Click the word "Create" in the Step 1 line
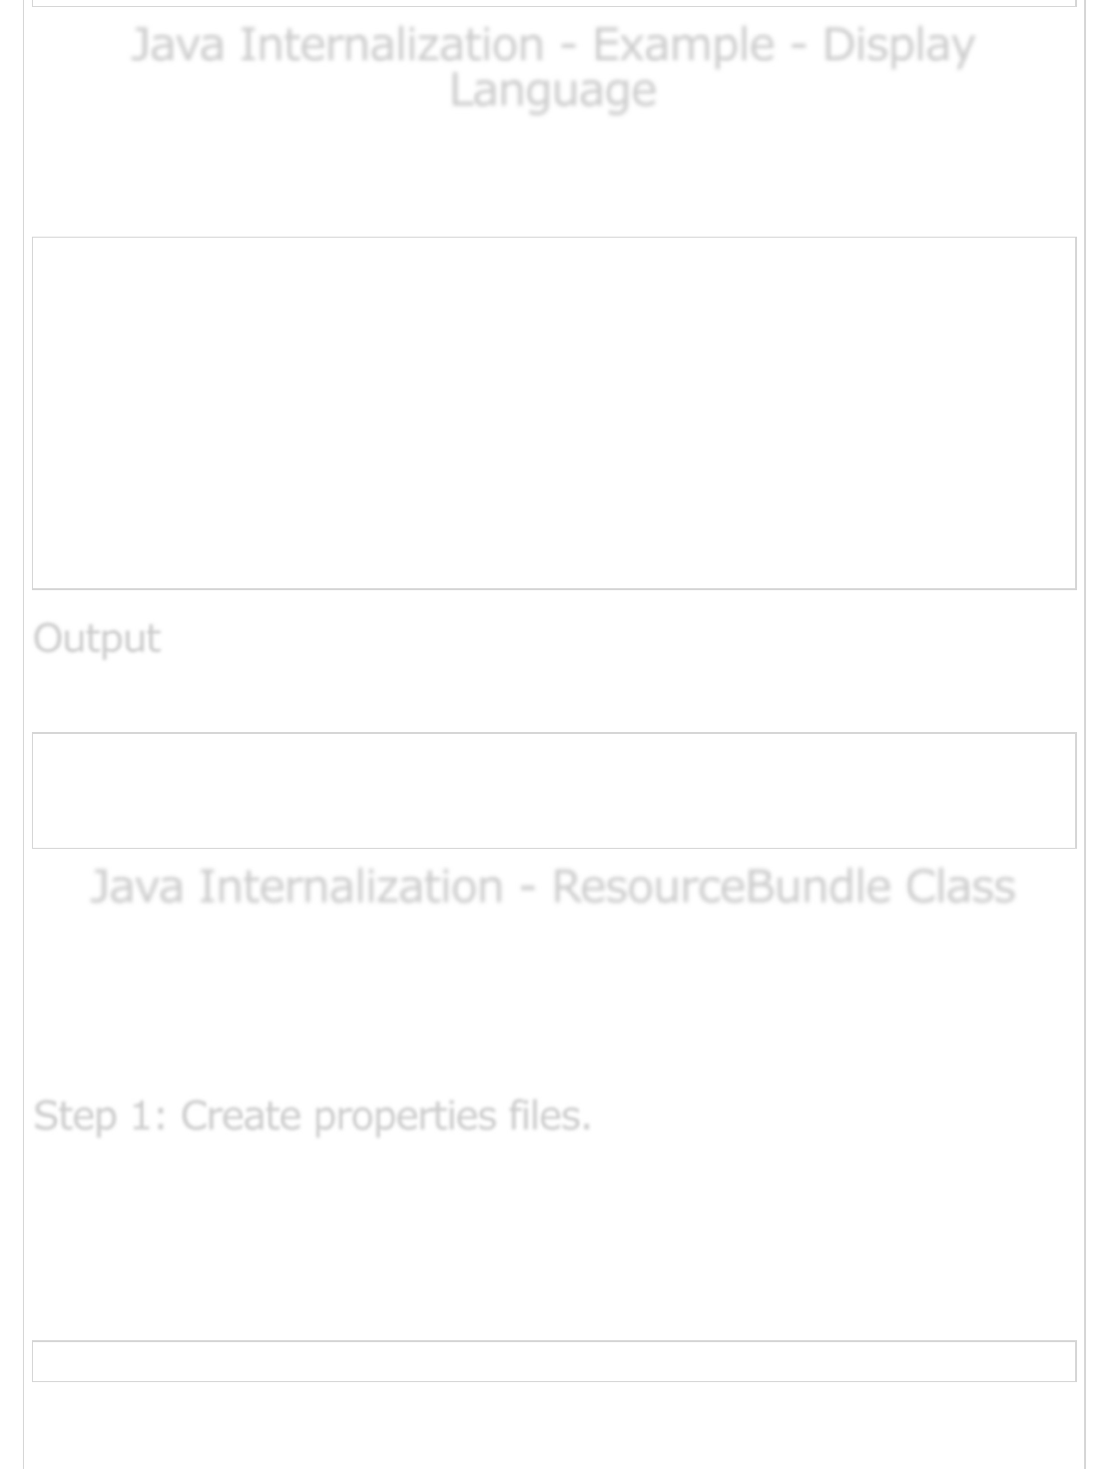Viewport: 1108px width, 1469px height. [240, 1115]
